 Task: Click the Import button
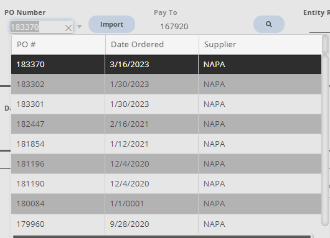111,24
